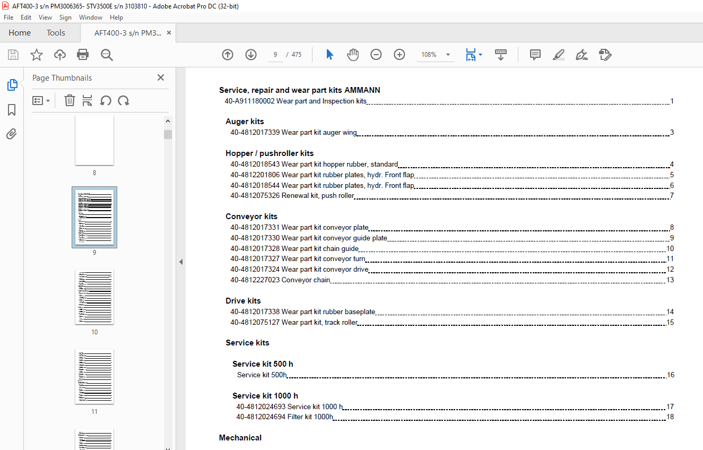703x450 pixels.
Task: Activate the Selection arrow tool
Action: point(329,55)
